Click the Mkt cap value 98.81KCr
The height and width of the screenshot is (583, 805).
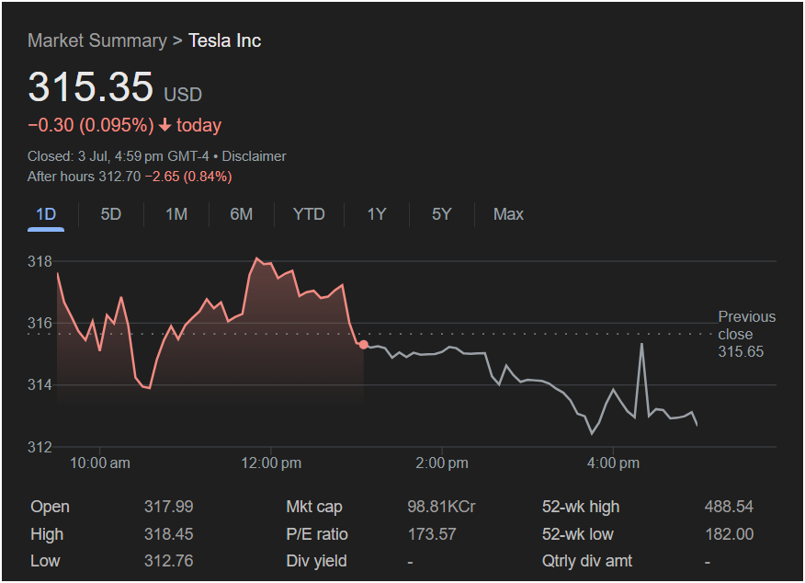coord(441,507)
